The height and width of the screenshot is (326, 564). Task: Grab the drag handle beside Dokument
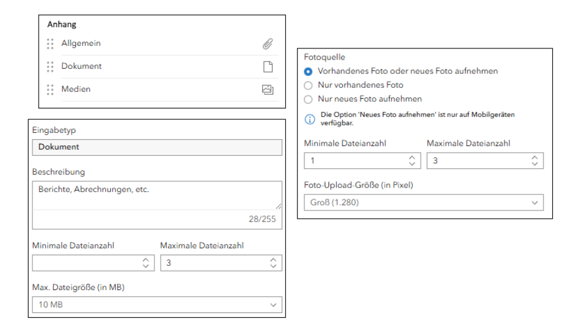point(50,66)
